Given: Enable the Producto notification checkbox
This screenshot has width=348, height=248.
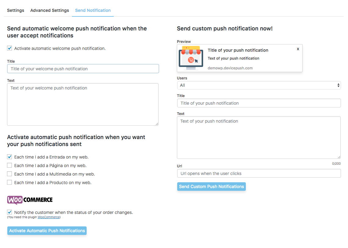Looking at the screenshot, I should click(x=9, y=183).
